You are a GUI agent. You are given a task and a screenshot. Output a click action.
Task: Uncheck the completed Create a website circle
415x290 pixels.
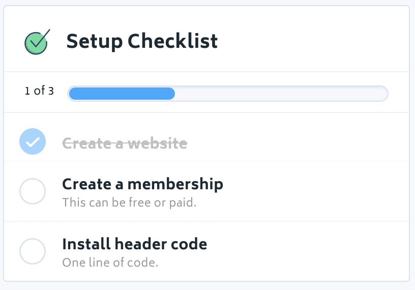coord(33,141)
